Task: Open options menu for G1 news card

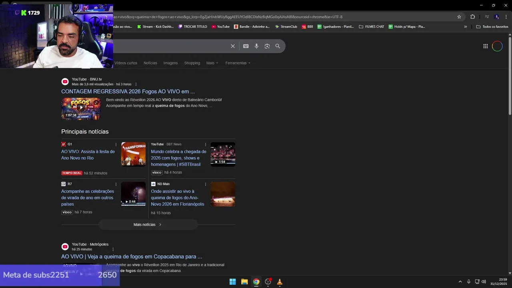Action: [116, 144]
